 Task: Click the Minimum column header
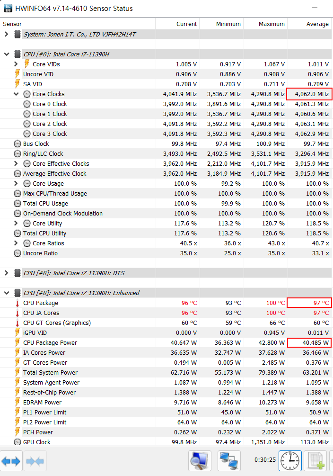click(x=221, y=24)
